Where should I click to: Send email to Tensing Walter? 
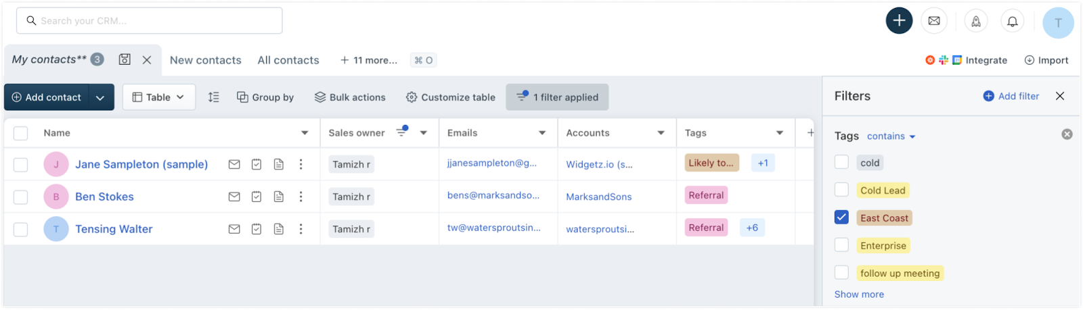[x=234, y=229]
